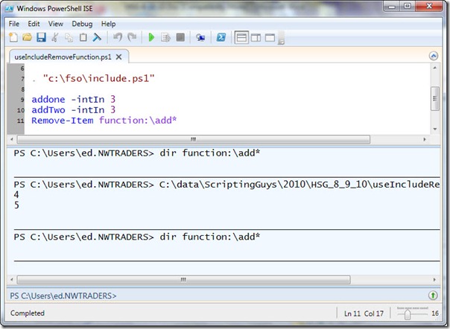Click the output pane scroll right arrow

[x=434, y=279]
